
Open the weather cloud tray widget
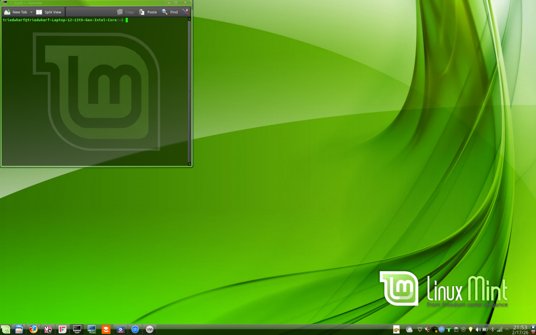click(409, 330)
